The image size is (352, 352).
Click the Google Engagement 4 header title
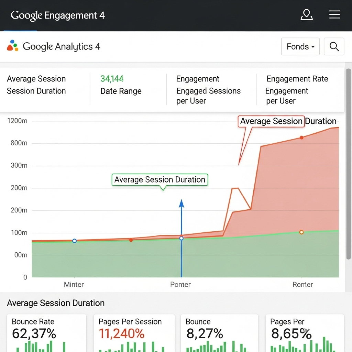[58, 15]
